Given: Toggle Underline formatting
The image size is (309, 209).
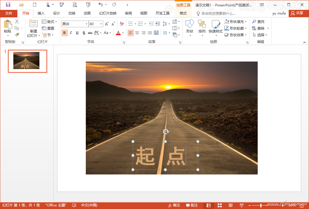Looking at the screenshot, I should [x=77, y=33].
